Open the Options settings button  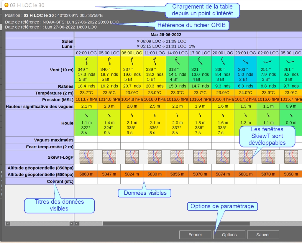(x=229, y=235)
